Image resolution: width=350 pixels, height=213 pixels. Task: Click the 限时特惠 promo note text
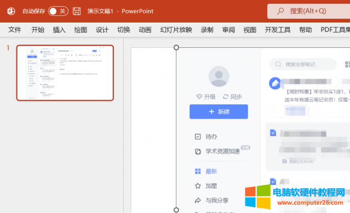click(x=317, y=96)
